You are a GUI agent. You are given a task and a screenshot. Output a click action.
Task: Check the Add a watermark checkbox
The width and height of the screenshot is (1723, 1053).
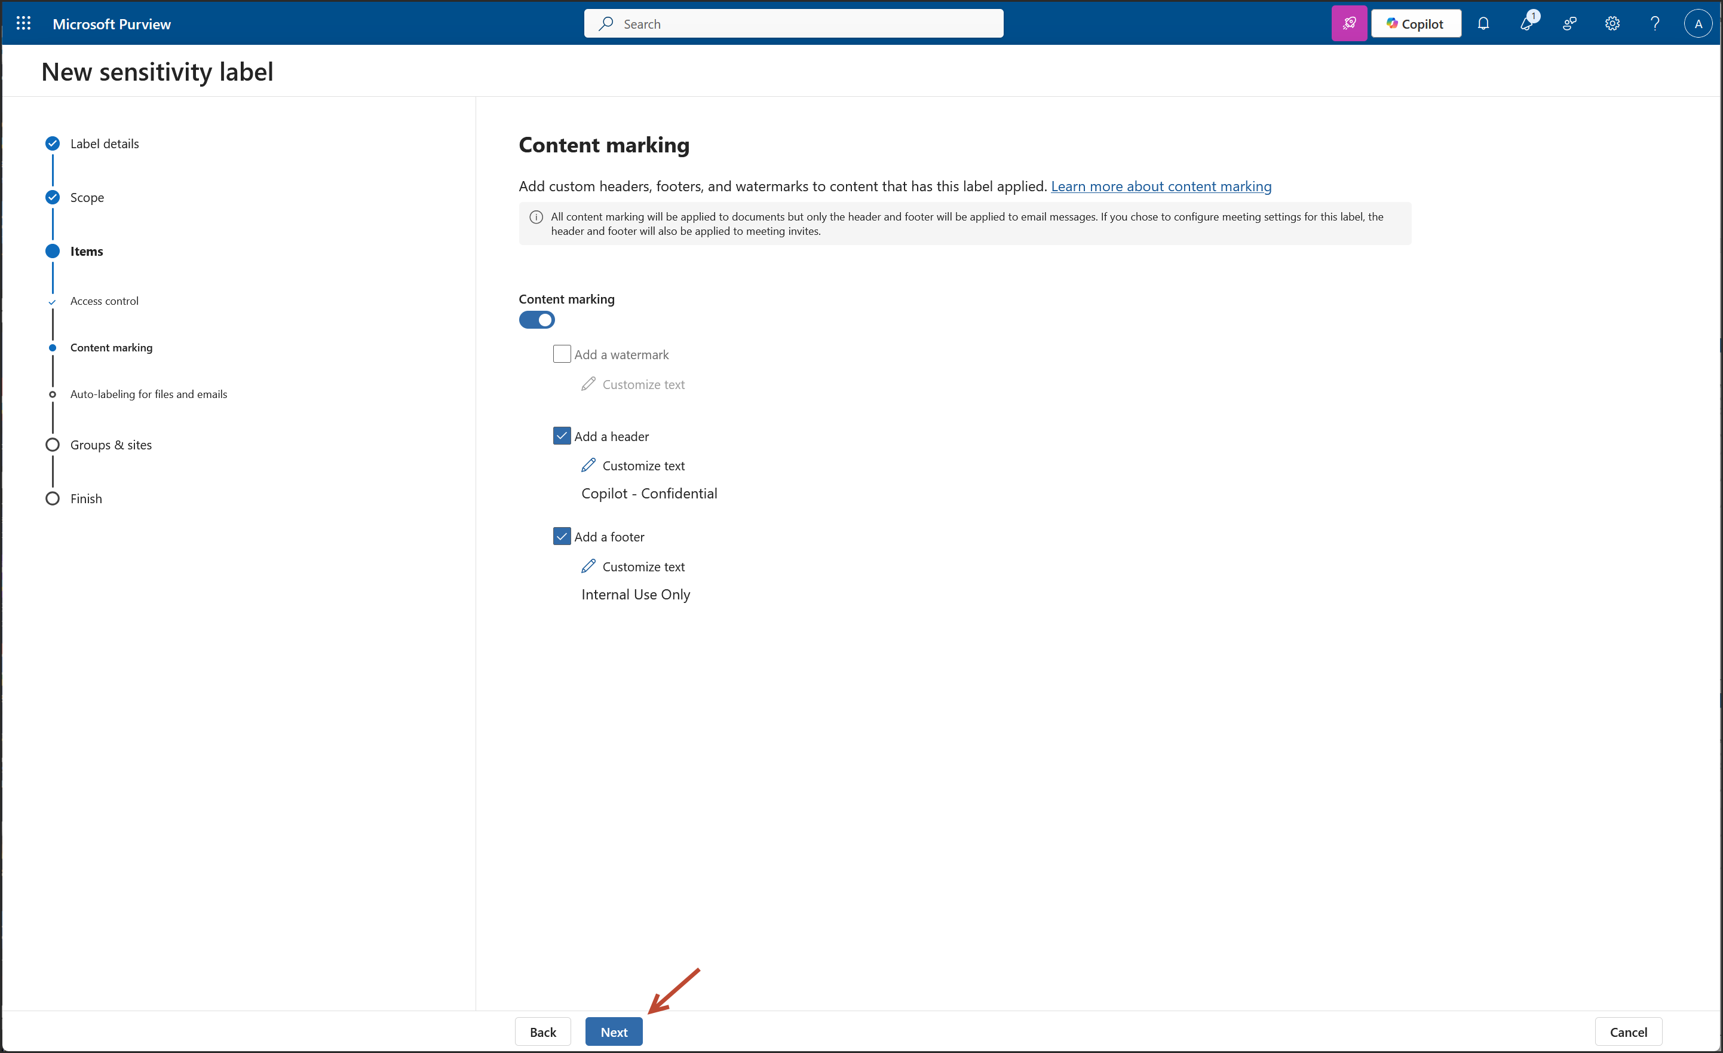coord(562,354)
